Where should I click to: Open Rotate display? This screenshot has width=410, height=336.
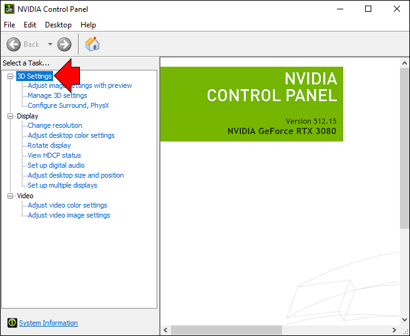(x=49, y=145)
